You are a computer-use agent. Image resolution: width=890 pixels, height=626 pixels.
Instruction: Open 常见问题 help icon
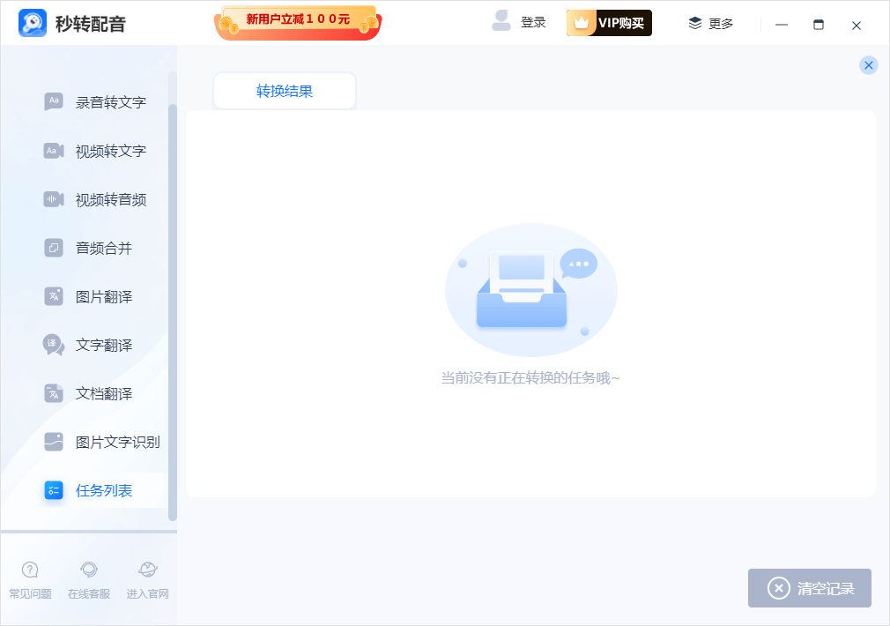pos(30,570)
